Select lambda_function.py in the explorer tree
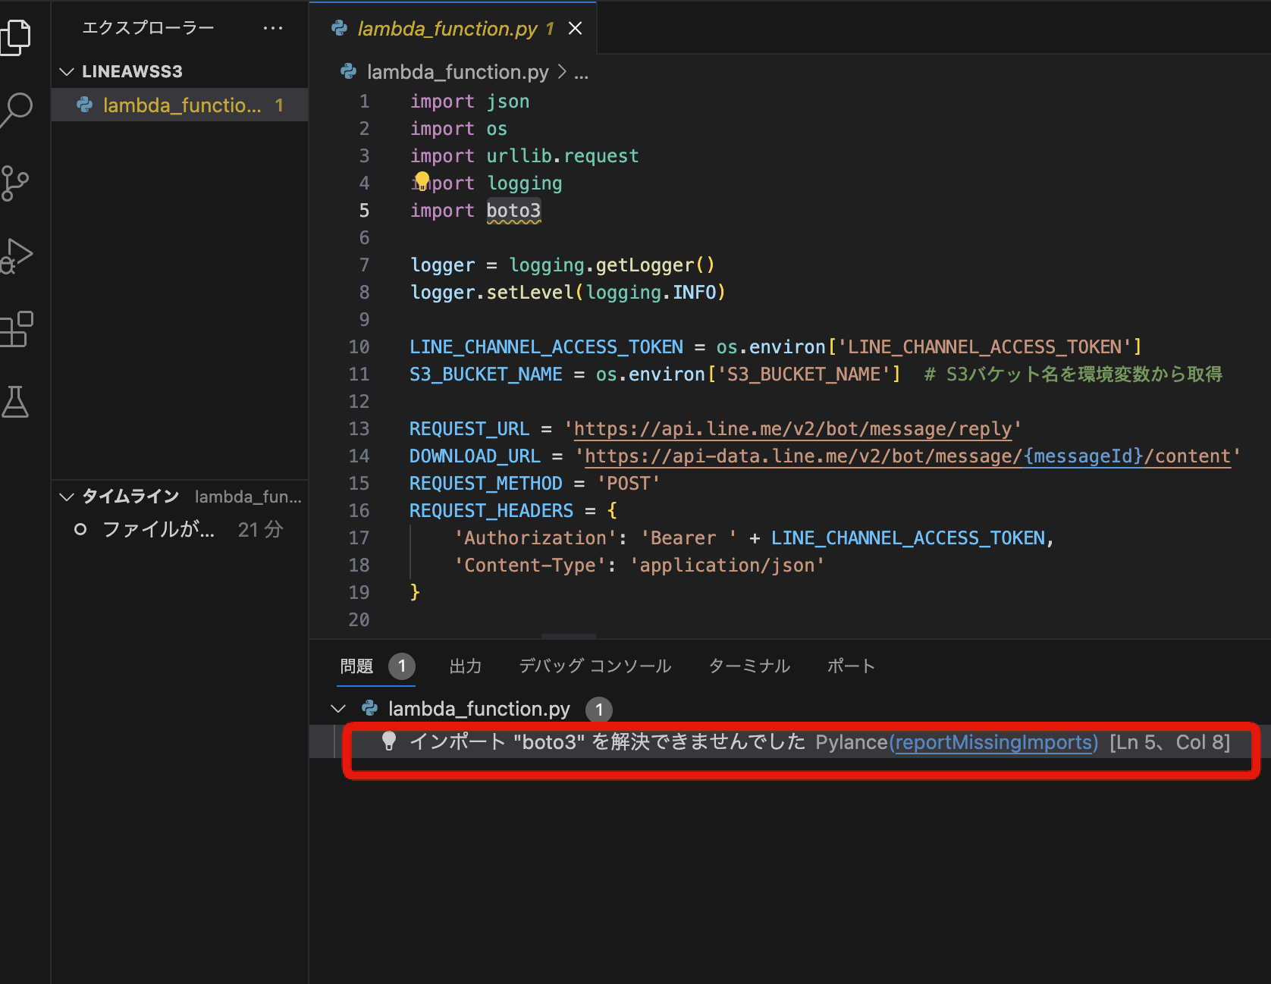 tap(180, 105)
